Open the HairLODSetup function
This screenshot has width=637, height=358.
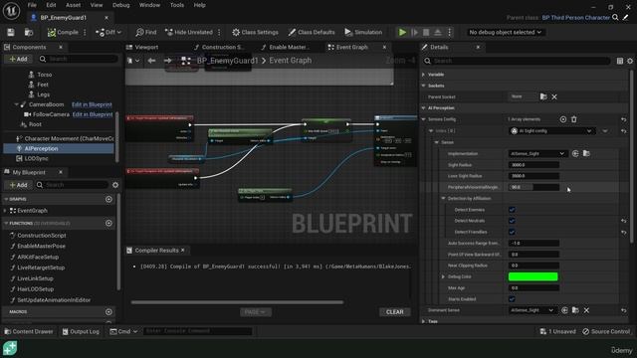pos(36,289)
